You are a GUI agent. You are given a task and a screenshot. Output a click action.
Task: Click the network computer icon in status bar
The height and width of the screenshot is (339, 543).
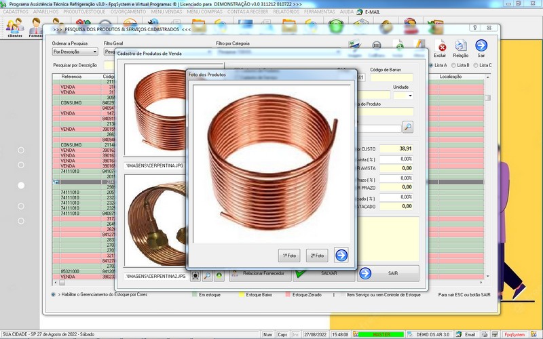coord(495,334)
